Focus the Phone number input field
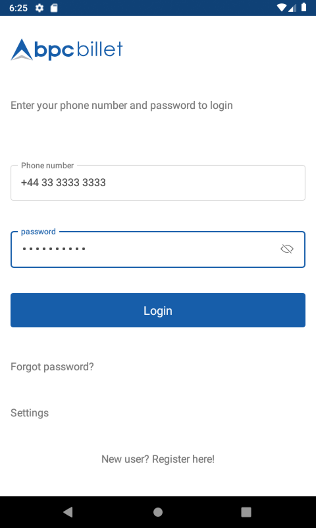This screenshot has height=528, width=316. (158, 183)
